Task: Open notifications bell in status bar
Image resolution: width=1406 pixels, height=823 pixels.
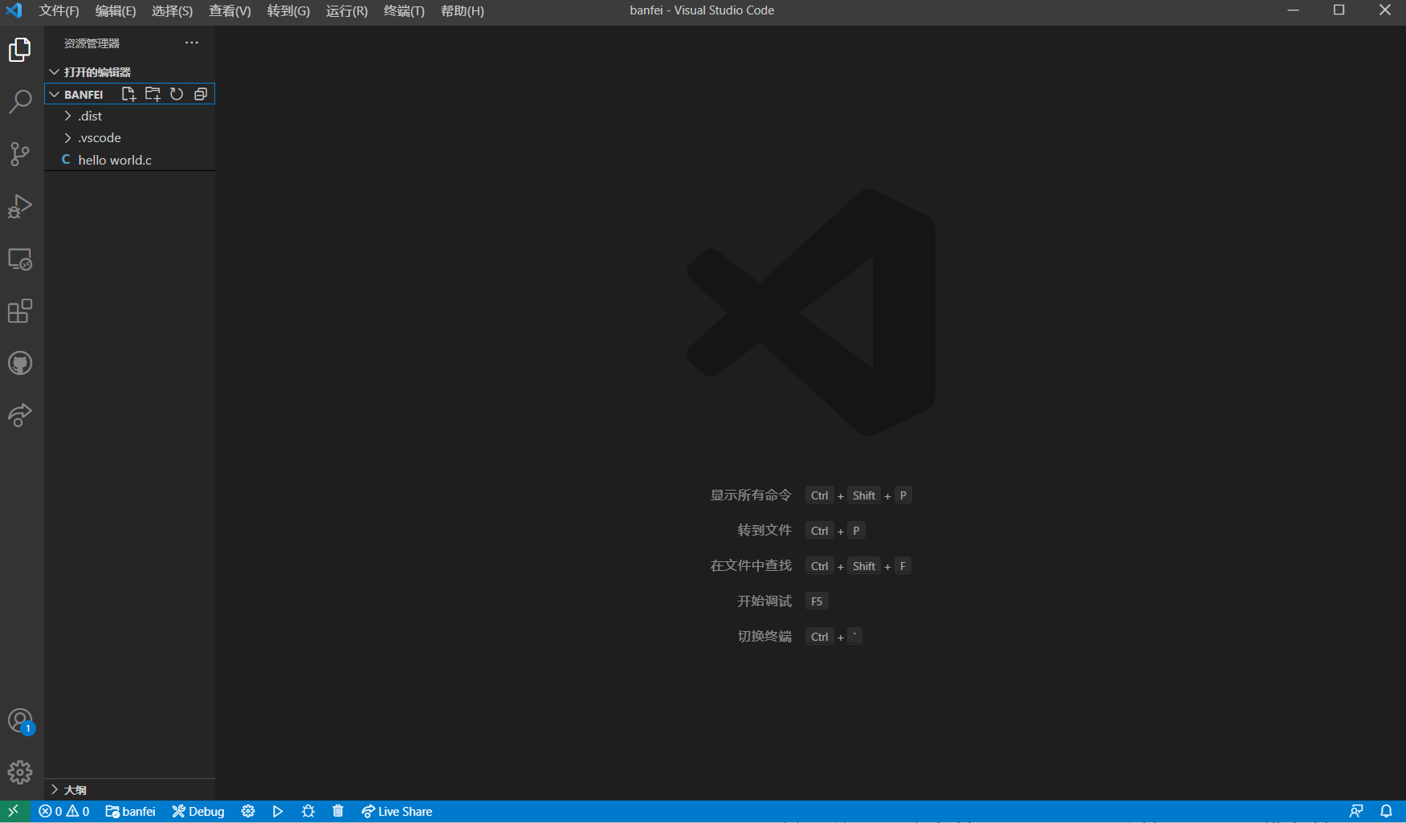Action: click(1386, 811)
